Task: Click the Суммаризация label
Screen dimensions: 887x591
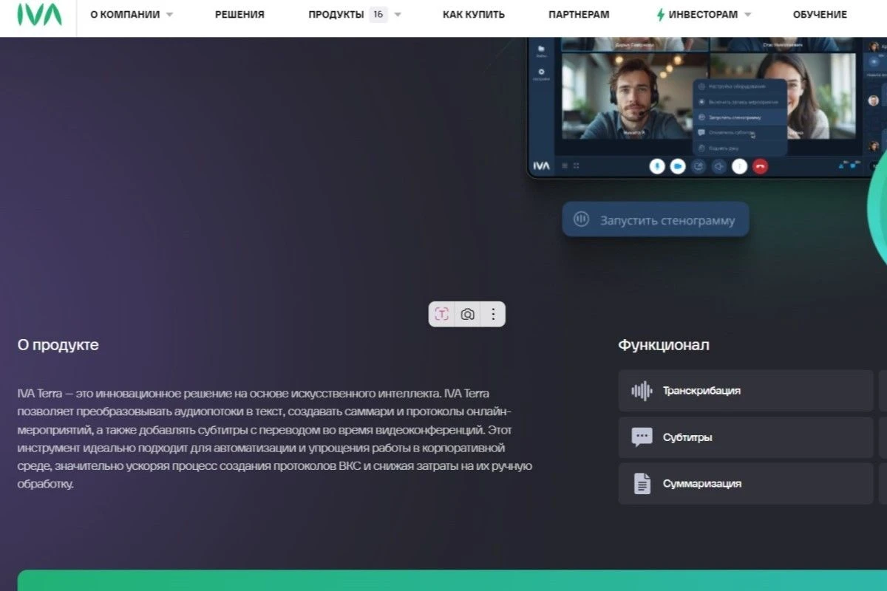Action: point(702,484)
